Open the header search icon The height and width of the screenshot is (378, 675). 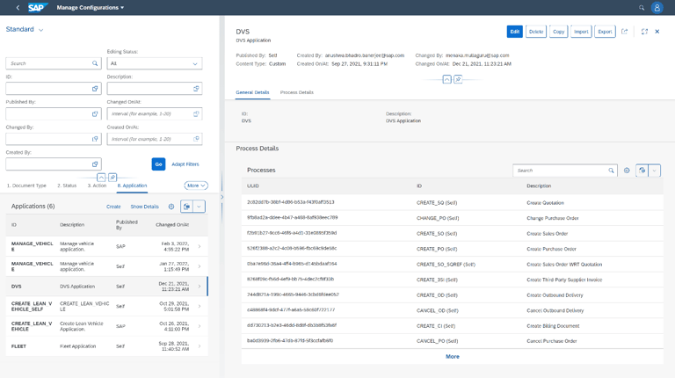[x=642, y=7]
